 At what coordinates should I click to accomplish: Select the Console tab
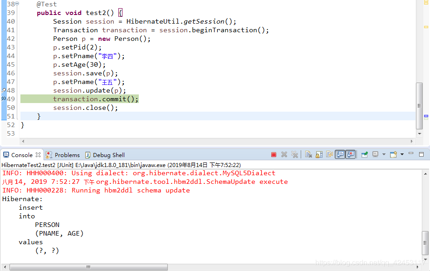pos(18,155)
